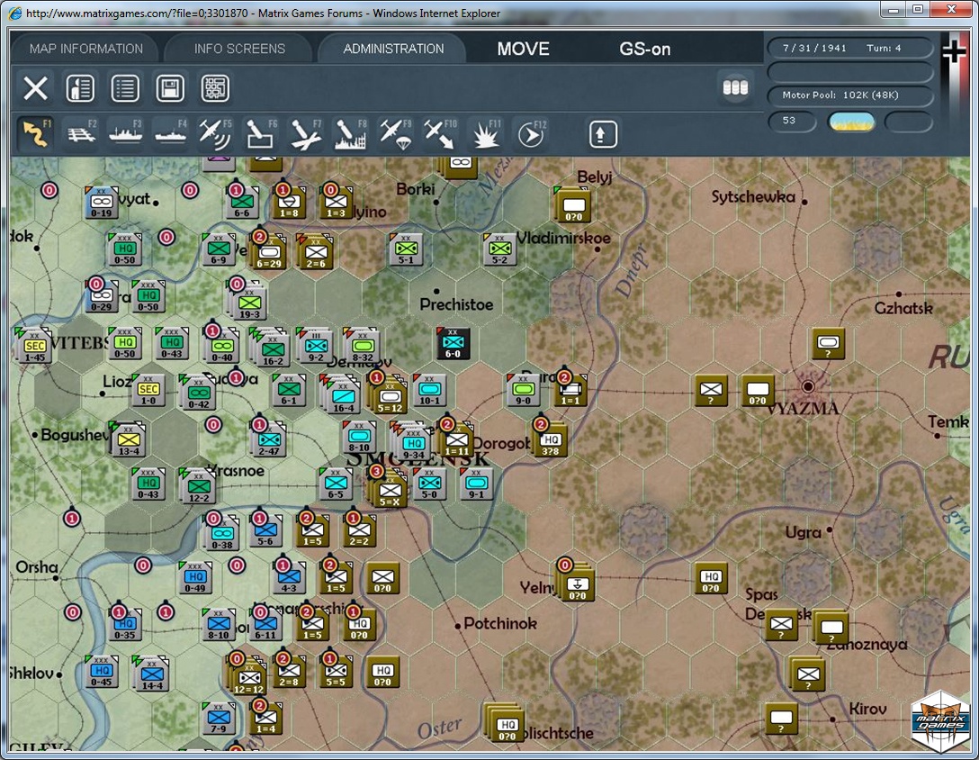Select the black 6-0 unit near Prechistoe

(x=453, y=343)
